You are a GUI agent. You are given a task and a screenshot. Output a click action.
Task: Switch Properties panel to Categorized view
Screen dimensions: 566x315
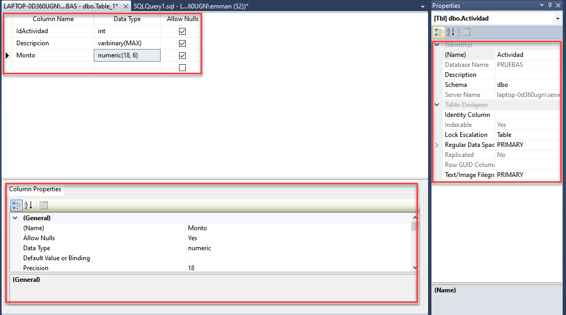point(439,32)
